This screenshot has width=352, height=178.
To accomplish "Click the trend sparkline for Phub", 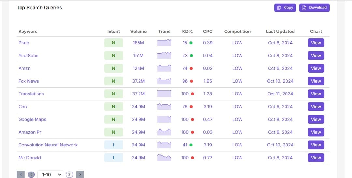I will click(164, 43).
